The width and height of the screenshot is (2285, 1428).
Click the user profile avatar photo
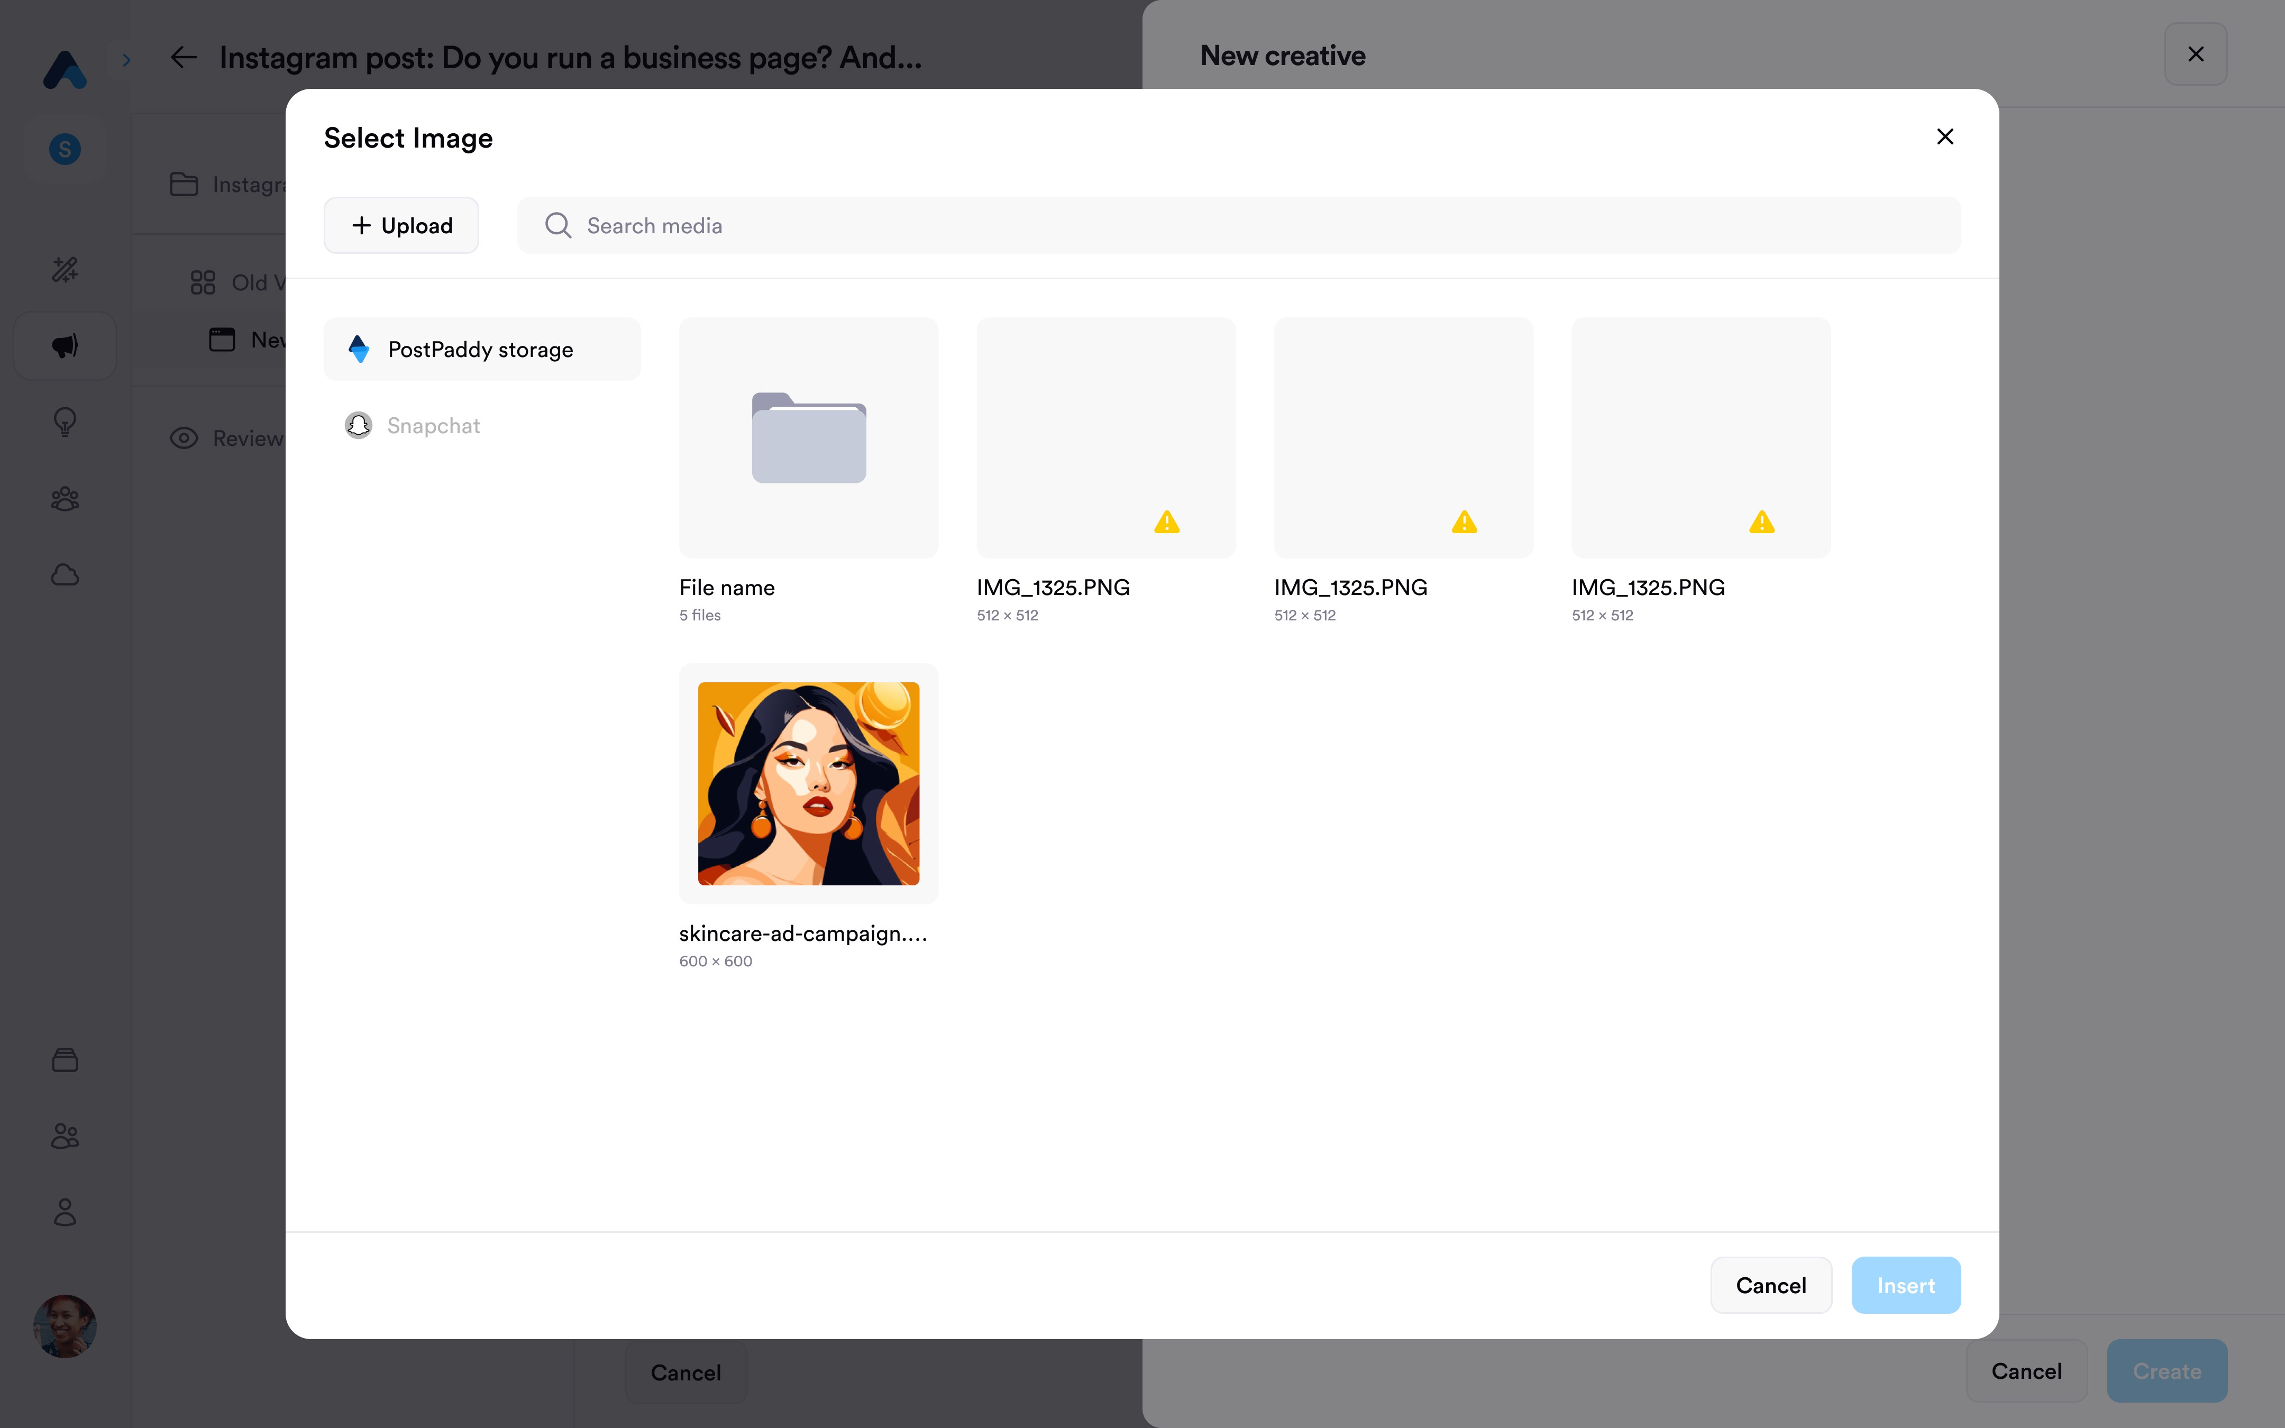point(64,1325)
